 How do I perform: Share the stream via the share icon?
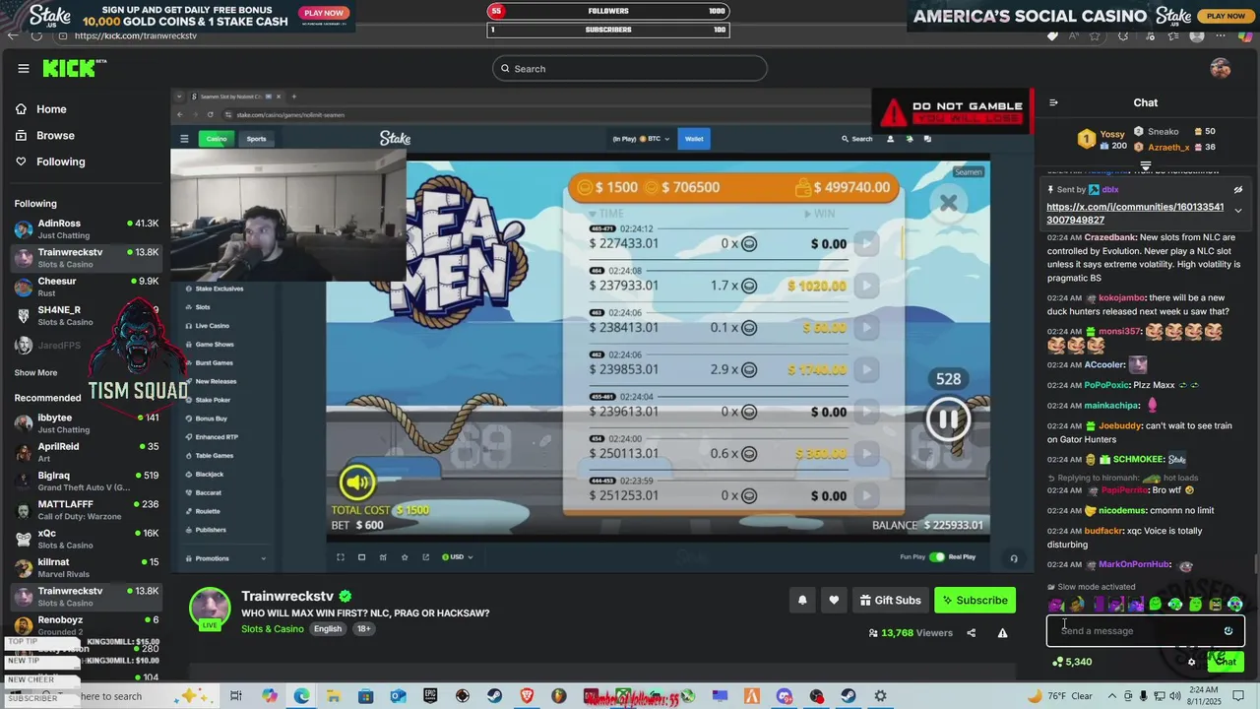(972, 633)
